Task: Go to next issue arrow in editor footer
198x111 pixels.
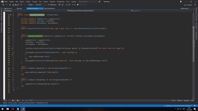Action: [x=26, y=101]
